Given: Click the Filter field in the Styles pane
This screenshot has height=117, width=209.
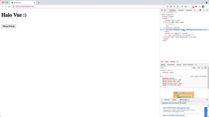Looking at the screenshot, I should (x=176, y=68).
